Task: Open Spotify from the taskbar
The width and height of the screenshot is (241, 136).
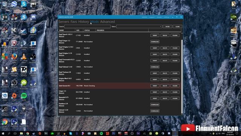Action: pyautogui.click(x=101, y=133)
